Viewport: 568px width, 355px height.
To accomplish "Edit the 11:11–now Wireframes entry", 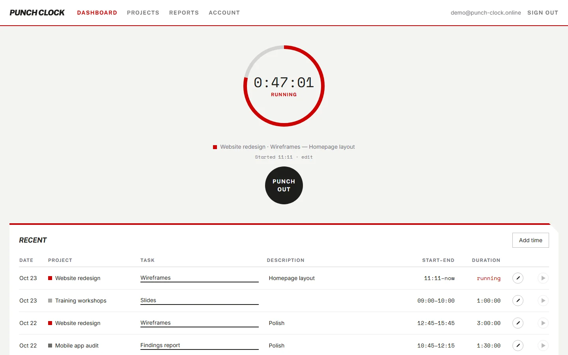I will pyautogui.click(x=518, y=278).
